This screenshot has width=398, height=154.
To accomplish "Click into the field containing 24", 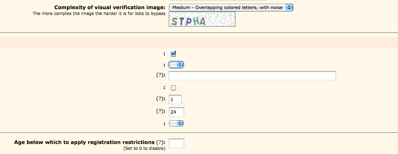I will (x=176, y=112).
